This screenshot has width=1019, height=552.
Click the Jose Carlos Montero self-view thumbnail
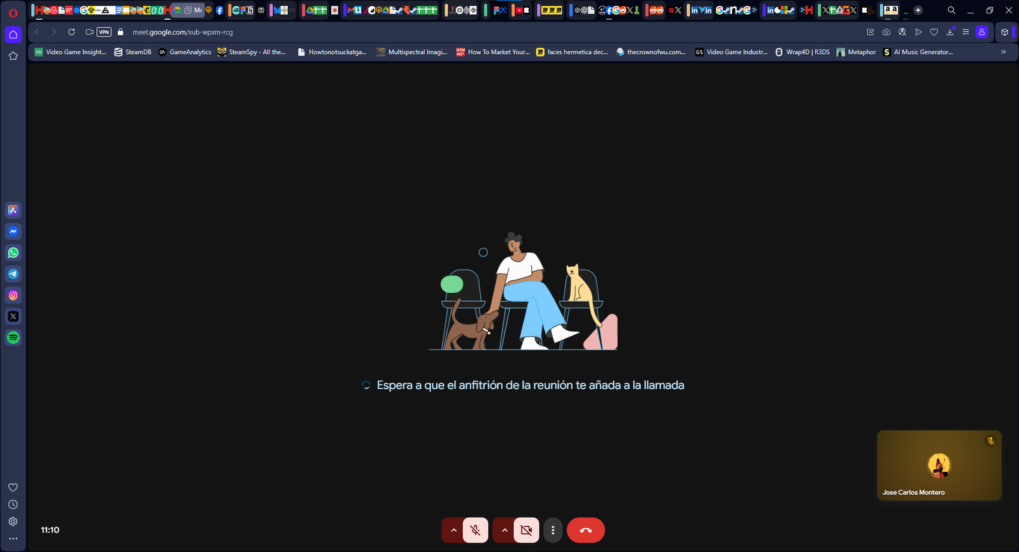point(939,465)
